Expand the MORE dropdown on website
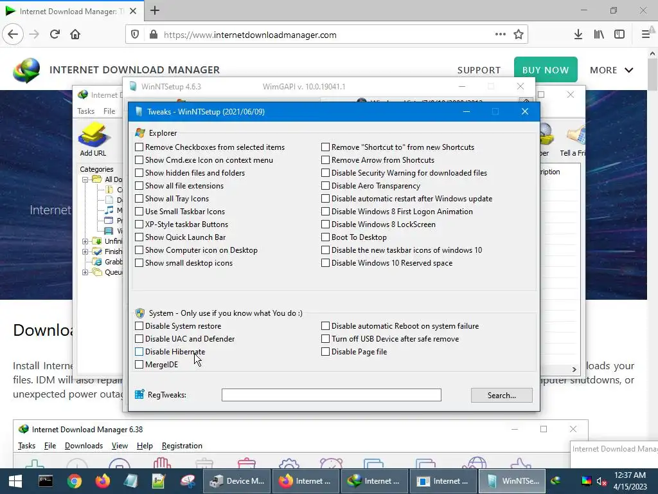658x494 pixels. point(611,70)
